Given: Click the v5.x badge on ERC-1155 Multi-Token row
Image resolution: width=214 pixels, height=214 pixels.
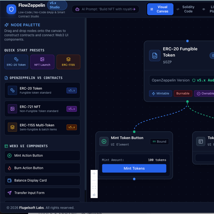Looking at the screenshot, I should tap(72, 127).
